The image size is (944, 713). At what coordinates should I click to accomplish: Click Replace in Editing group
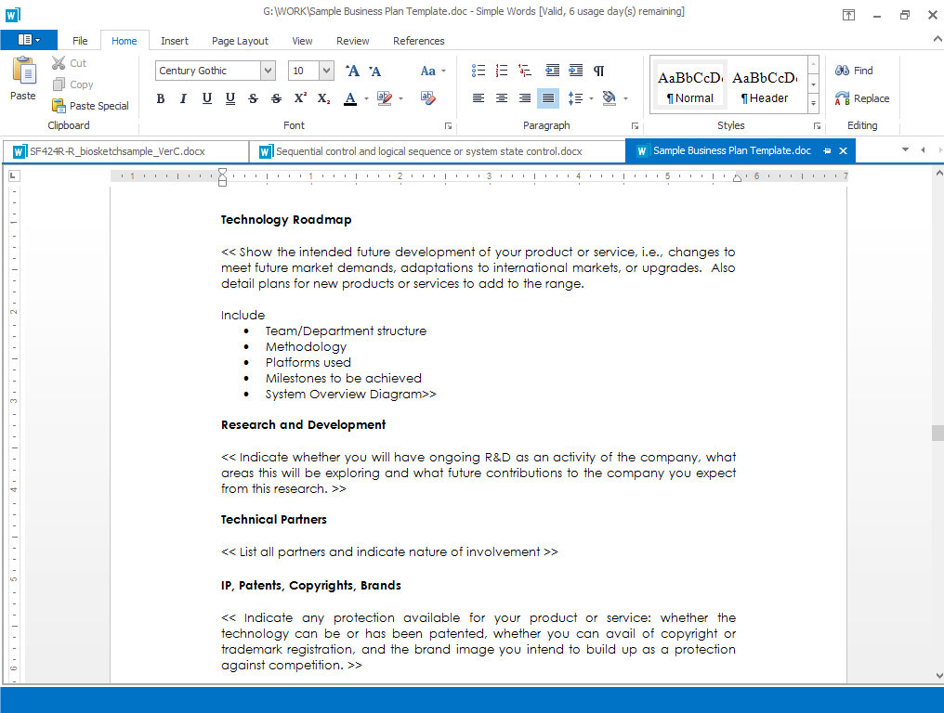click(862, 98)
